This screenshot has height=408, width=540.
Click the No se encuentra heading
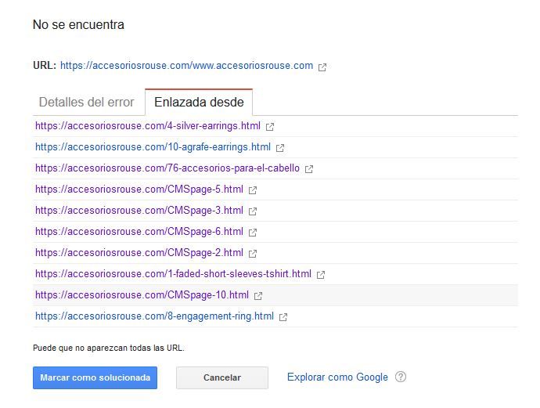coord(78,25)
